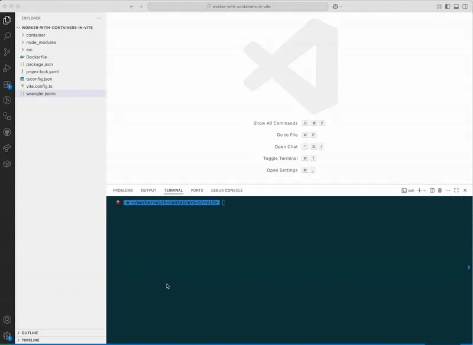Open the Run and Debug view
473x345 pixels.
point(7,67)
